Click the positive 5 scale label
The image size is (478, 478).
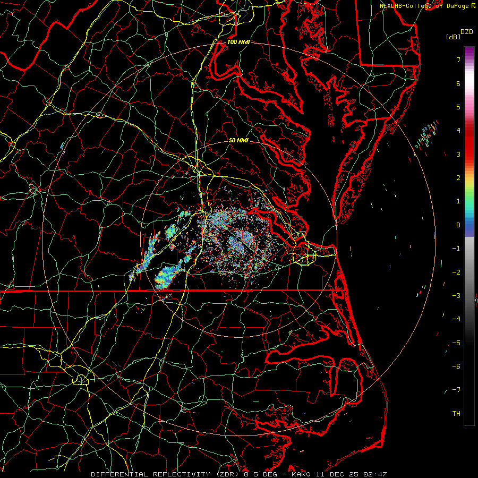point(458,107)
